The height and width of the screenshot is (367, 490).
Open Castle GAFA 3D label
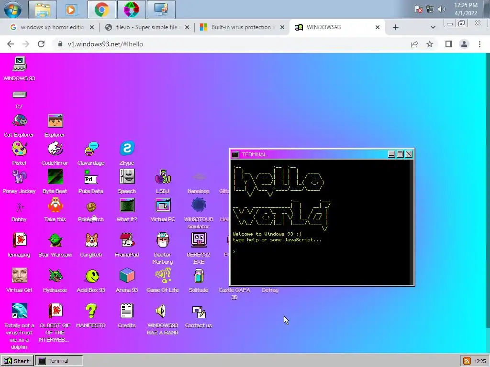click(234, 293)
